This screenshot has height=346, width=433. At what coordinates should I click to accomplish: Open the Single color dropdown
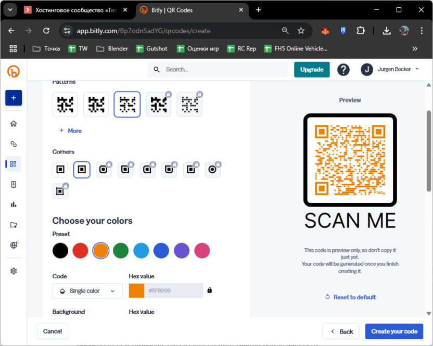[87, 291]
